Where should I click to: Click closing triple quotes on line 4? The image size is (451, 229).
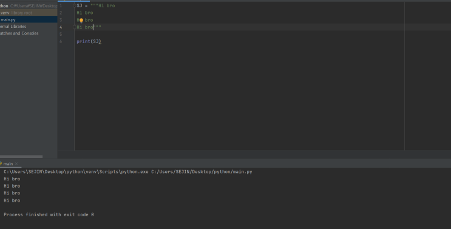(x=97, y=27)
